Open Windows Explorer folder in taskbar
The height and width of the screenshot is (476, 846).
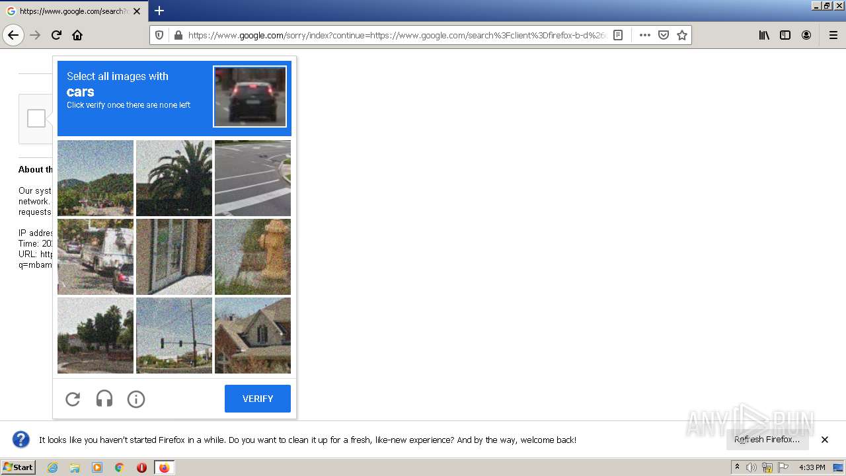(x=75, y=467)
